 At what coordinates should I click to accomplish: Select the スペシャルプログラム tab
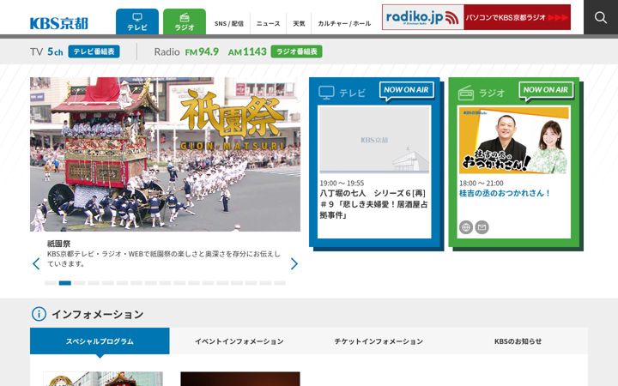pos(100,341)
